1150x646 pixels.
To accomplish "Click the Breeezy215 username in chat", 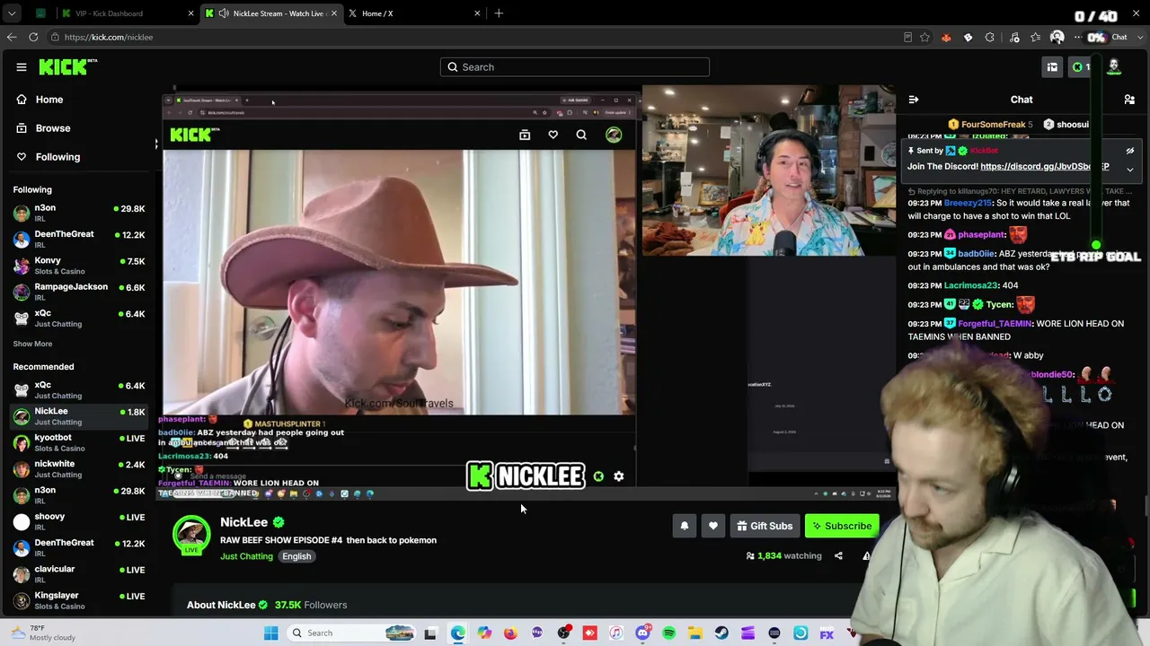I will click(x=968, y=203).
